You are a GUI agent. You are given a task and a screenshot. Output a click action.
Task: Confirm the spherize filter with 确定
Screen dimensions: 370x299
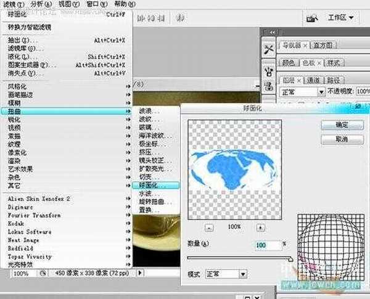pos(340,125)
